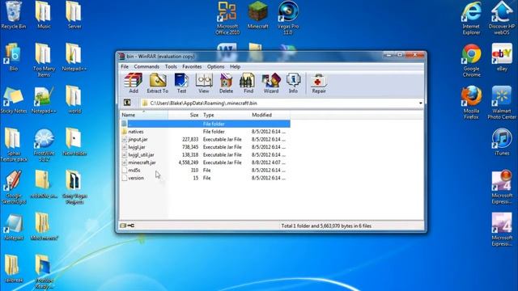This screenshot has height=291, width=518.
Task: Expand the address path dropdown arrow
Action: (420, 103)
